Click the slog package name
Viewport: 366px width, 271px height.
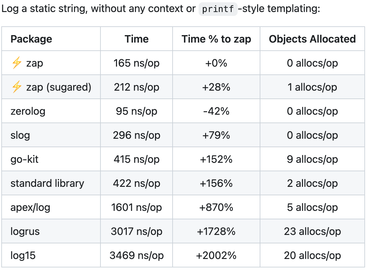click(20, 135)
